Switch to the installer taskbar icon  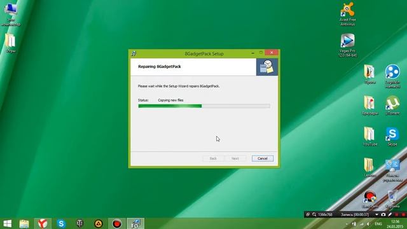pos(135,223)
